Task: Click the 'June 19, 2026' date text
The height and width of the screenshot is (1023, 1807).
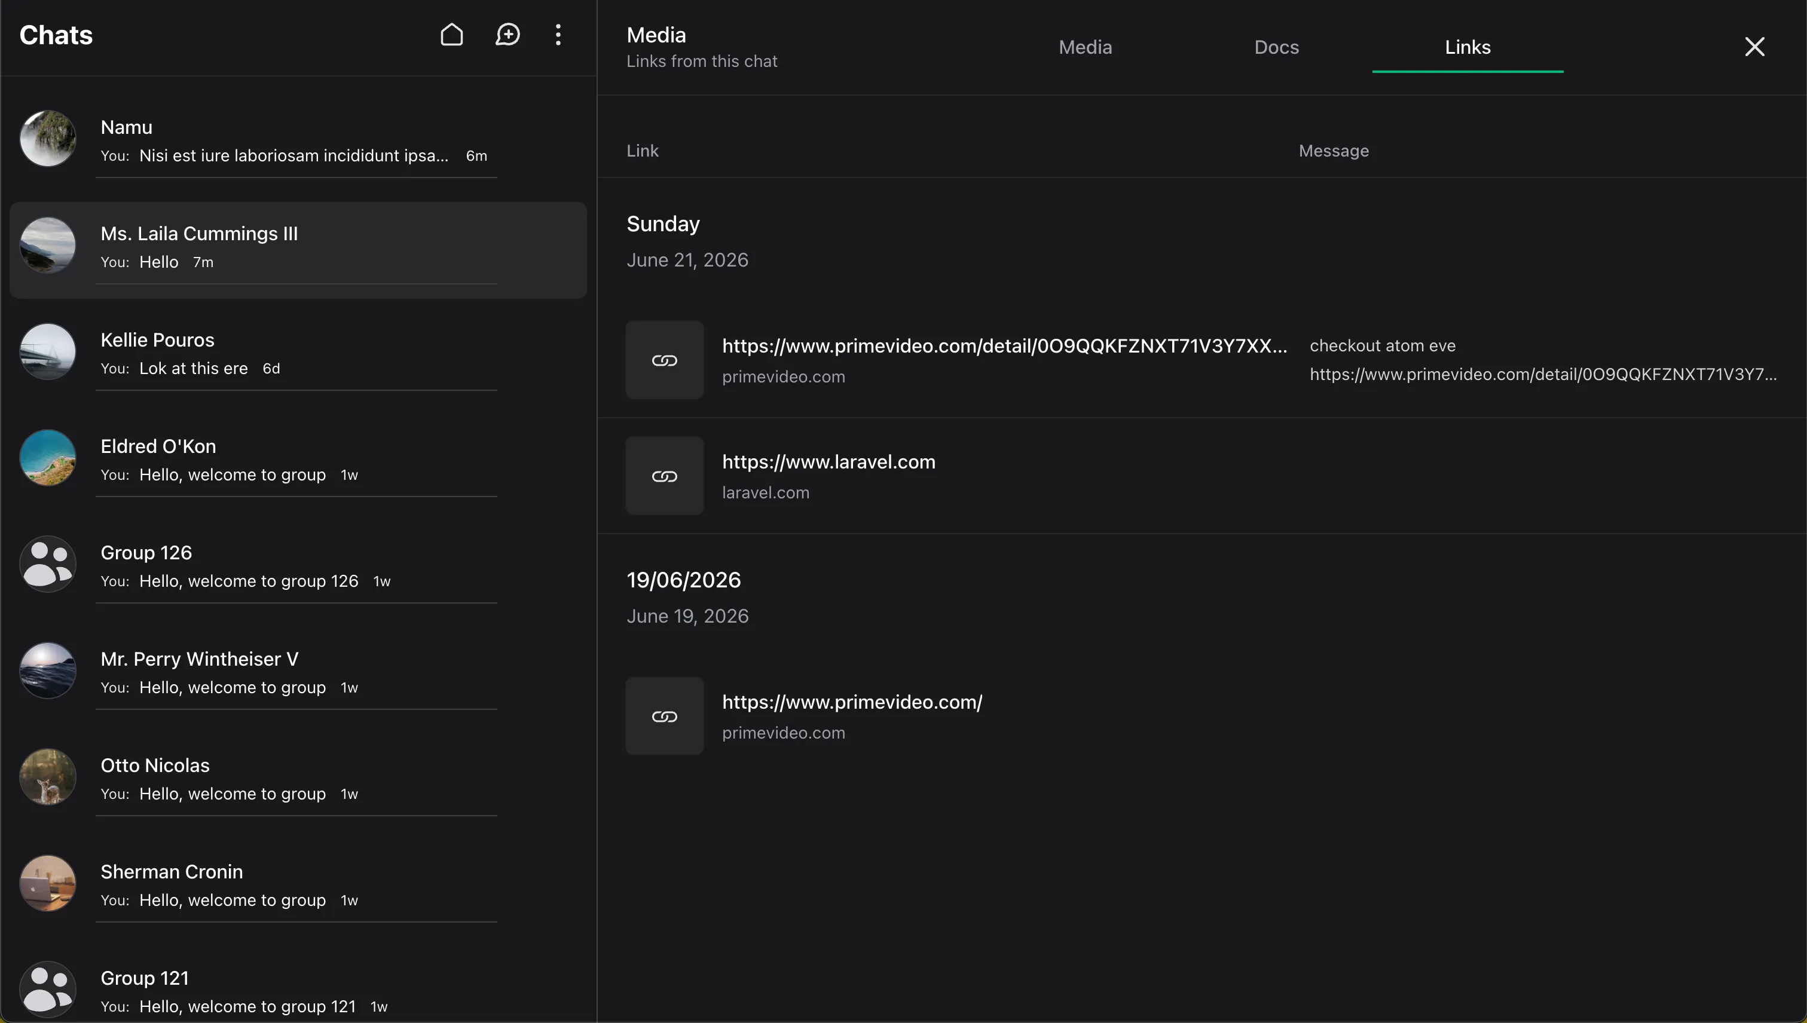Action: click(687, 616)
